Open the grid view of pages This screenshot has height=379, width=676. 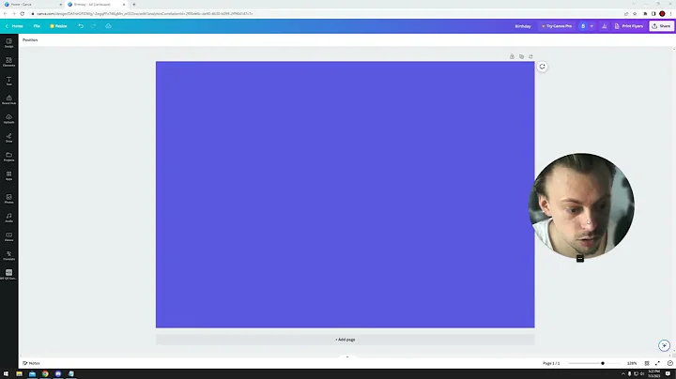[647, 363]
